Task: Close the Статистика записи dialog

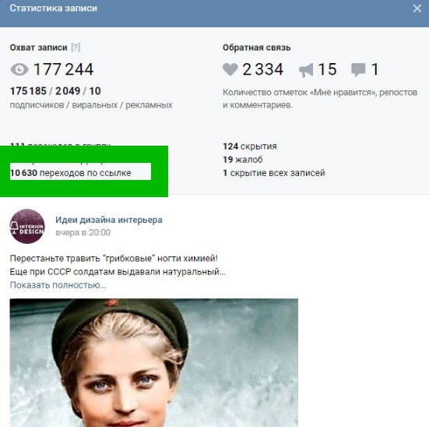Action: coord(417,9)
